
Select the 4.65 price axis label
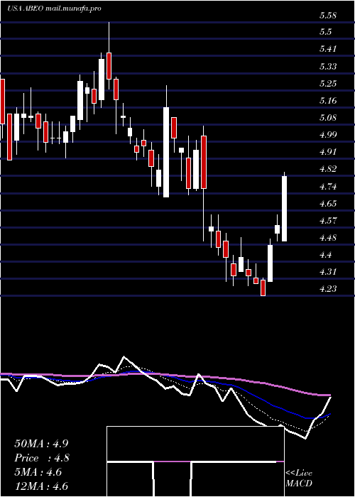coord(328,204)
